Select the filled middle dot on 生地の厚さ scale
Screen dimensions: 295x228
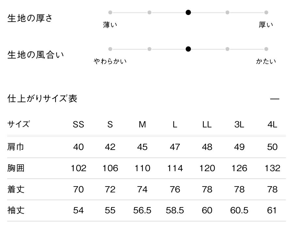(188, 12)
